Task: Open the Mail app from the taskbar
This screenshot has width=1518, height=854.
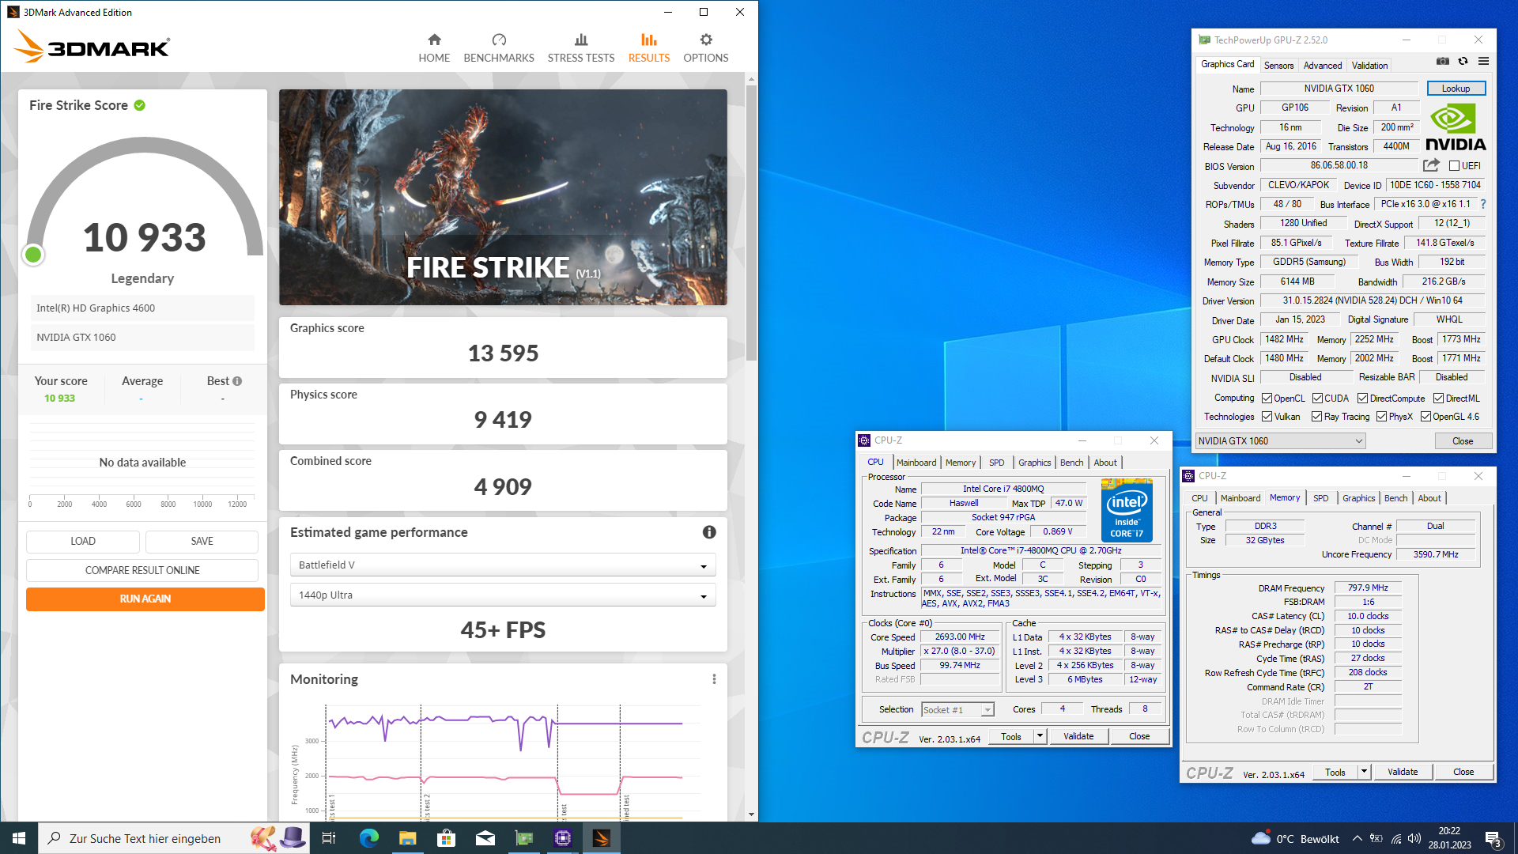Action: coord(485,838)
